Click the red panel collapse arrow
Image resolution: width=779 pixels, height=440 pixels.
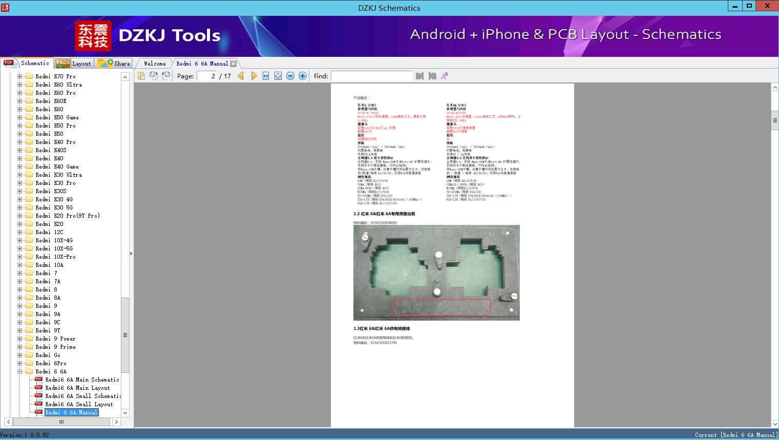(x=131, y=254)
